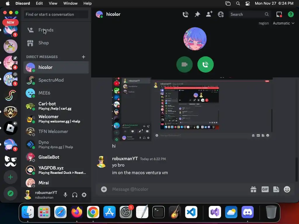Open the TFN Welcomer conversation

(56, 132)
